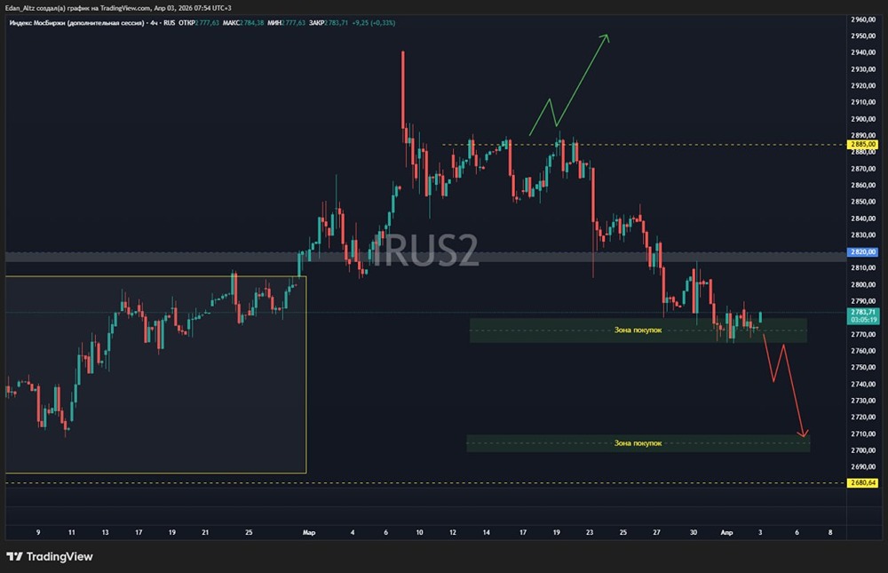Viewport: 888px width, 573px height.
Task: Click the 2720,00 price axis label
Action: tap(863, 418)
